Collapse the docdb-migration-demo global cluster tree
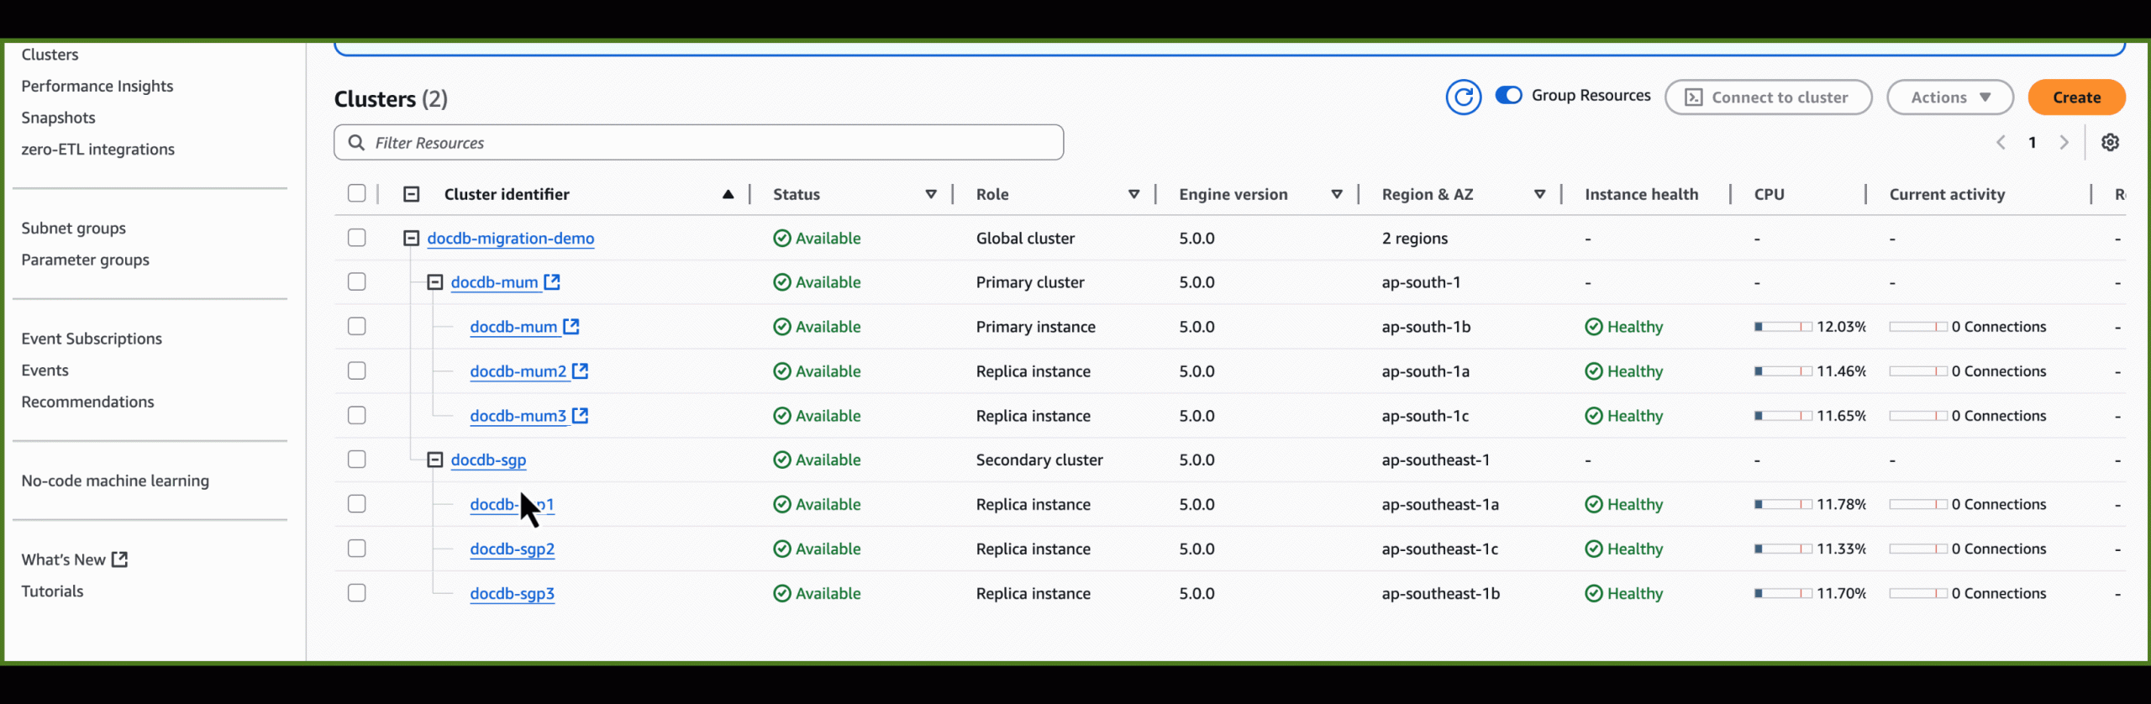The height and width of the screenshot is (704, 2151). pos(411,239)
